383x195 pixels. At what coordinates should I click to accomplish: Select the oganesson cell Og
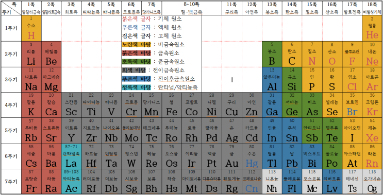tap(372, 182)
